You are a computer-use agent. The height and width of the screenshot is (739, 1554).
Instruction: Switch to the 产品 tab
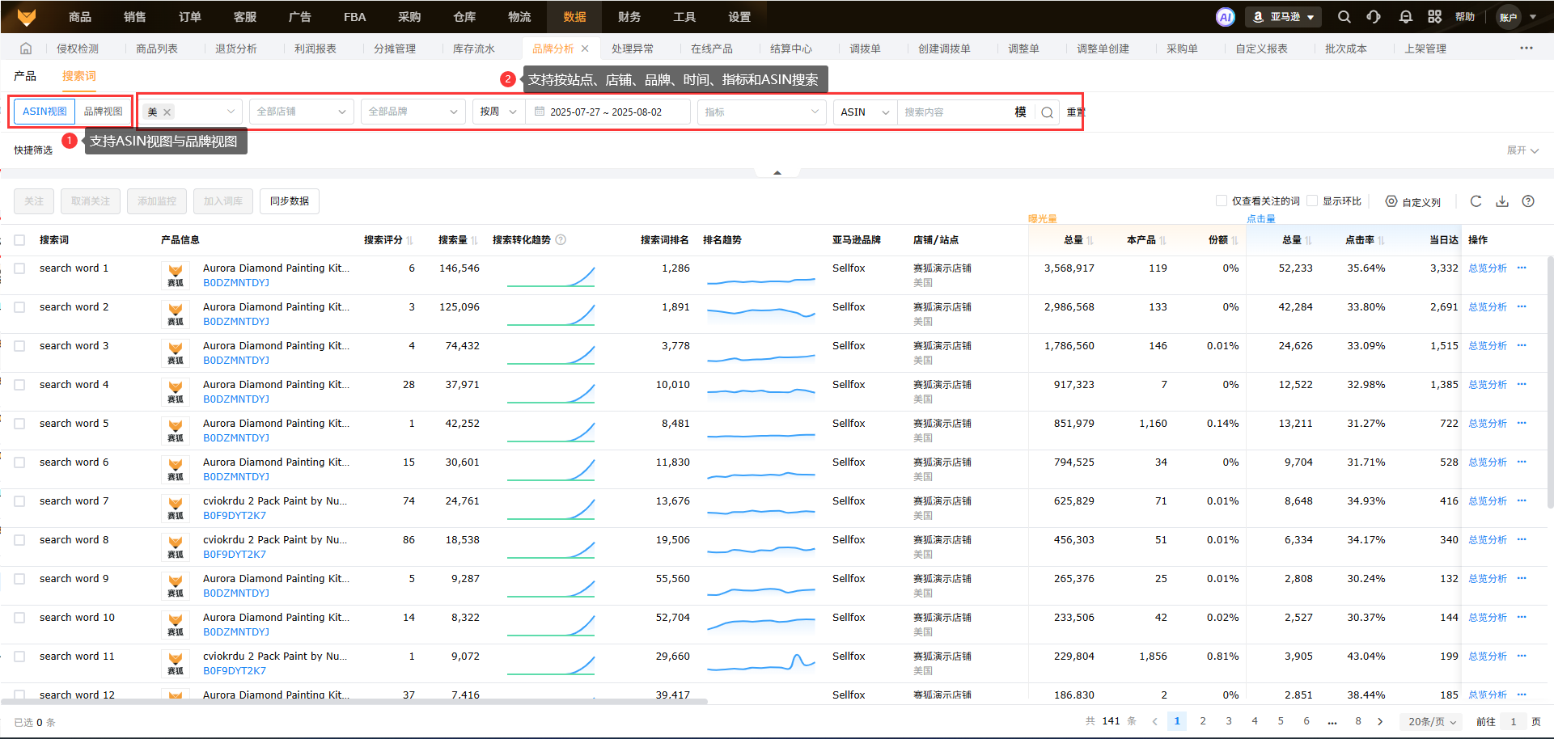(25, 76)
